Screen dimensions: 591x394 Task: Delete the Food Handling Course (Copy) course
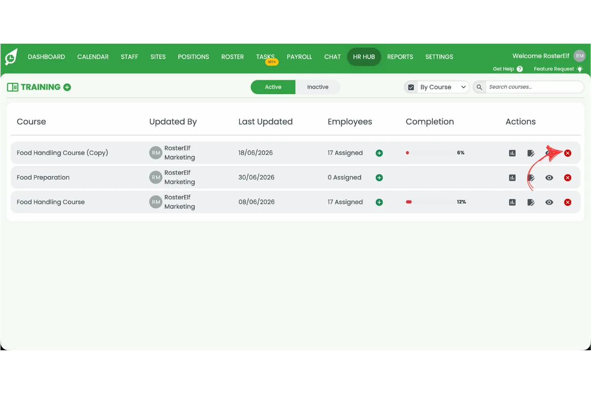[x=567, y=153]
